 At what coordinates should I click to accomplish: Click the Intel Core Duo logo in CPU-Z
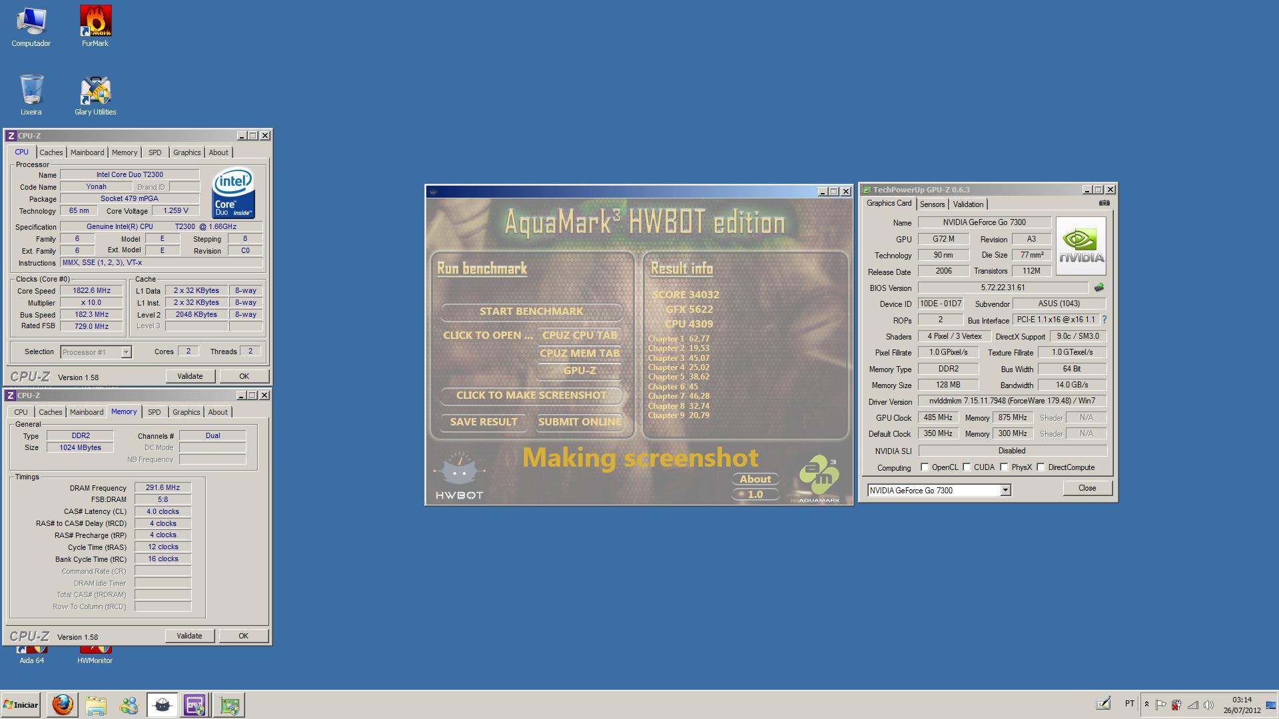tap(233, 193)
